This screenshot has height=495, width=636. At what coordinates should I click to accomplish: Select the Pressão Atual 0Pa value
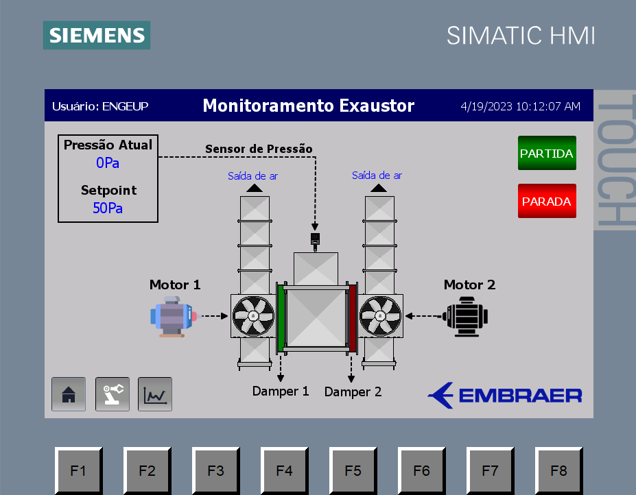coord(108,163)
